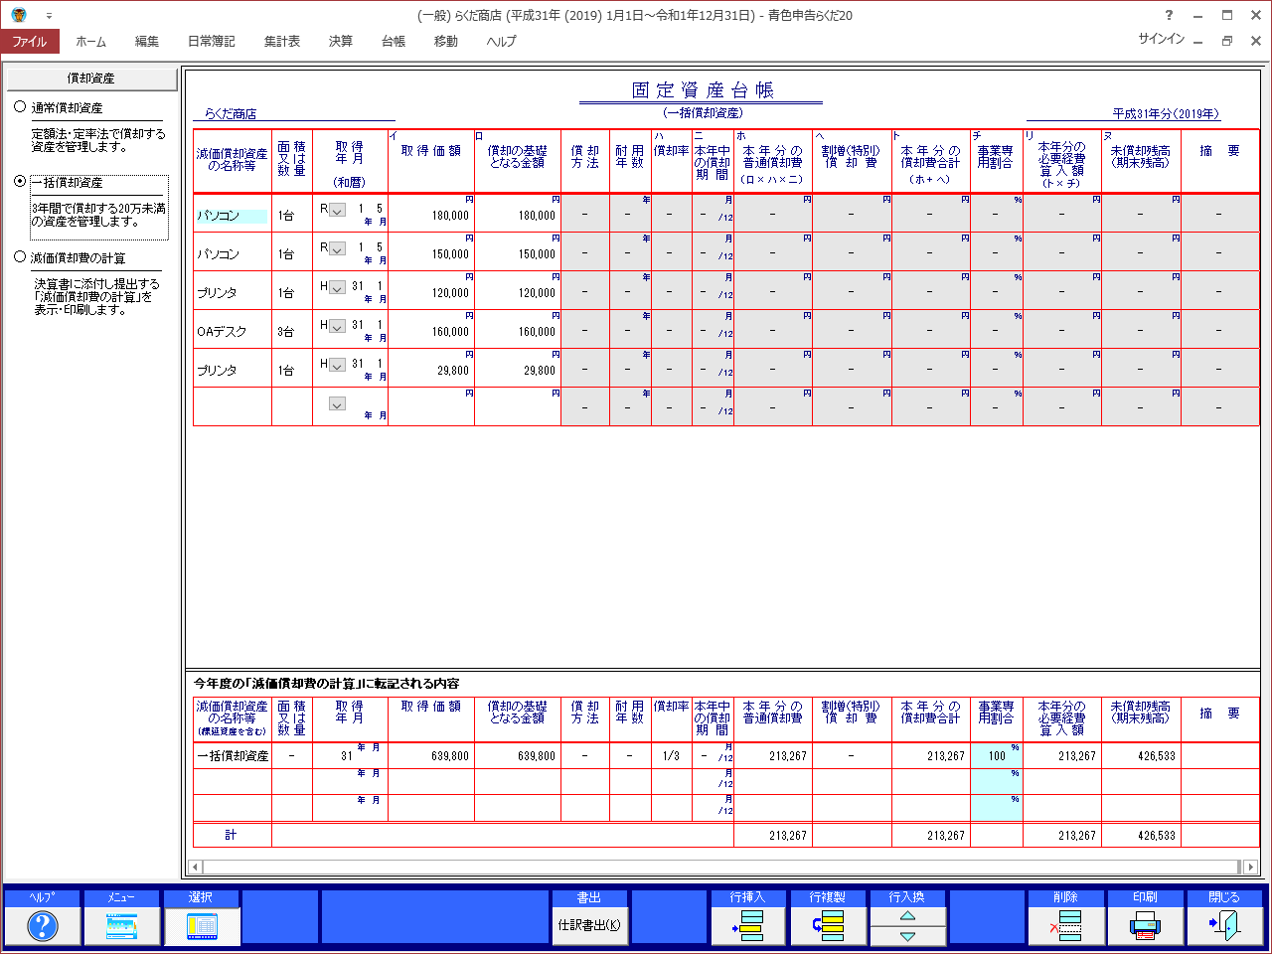This screenshot has height=954, width=1272.
Task: Click the ヘルプ question mark icon
Action: pyautogui.click(x=42, y=926)
